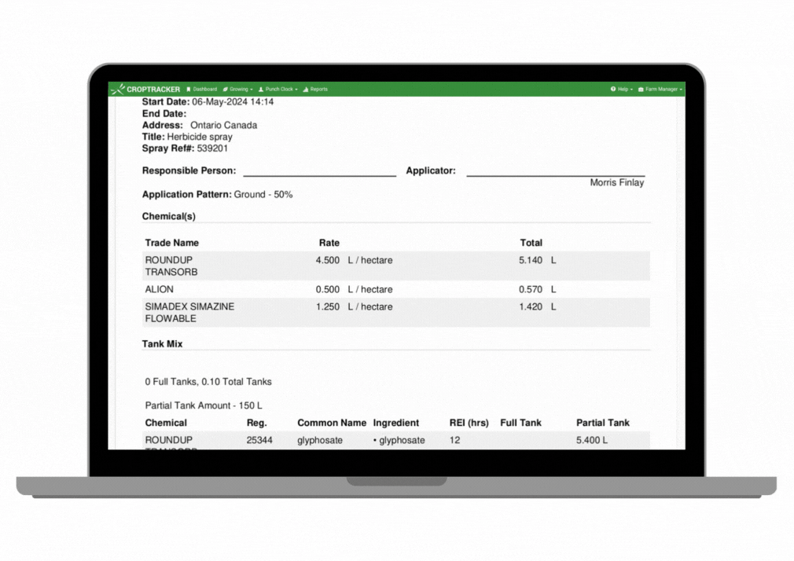794x561 pixels.
Task: Select the partial tank value 5.400 L
Action: 592,441
